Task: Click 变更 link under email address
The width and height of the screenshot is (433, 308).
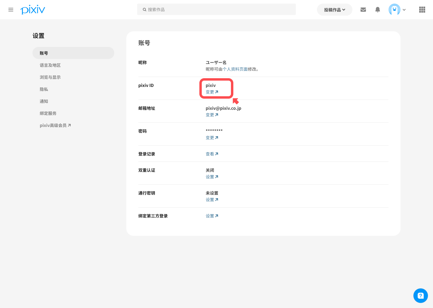Action: click(x=212, y=115)
